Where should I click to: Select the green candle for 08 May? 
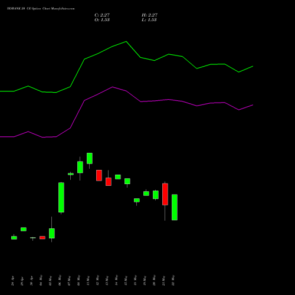pyautogui.click(x=80, y=167)
